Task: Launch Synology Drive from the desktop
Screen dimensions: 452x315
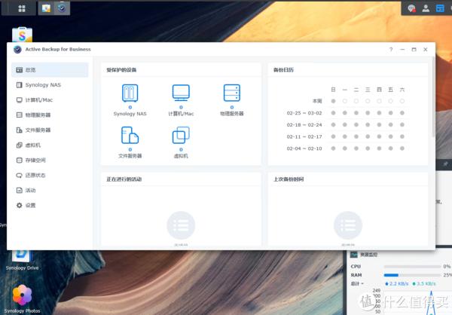Action: coord(22,261)
